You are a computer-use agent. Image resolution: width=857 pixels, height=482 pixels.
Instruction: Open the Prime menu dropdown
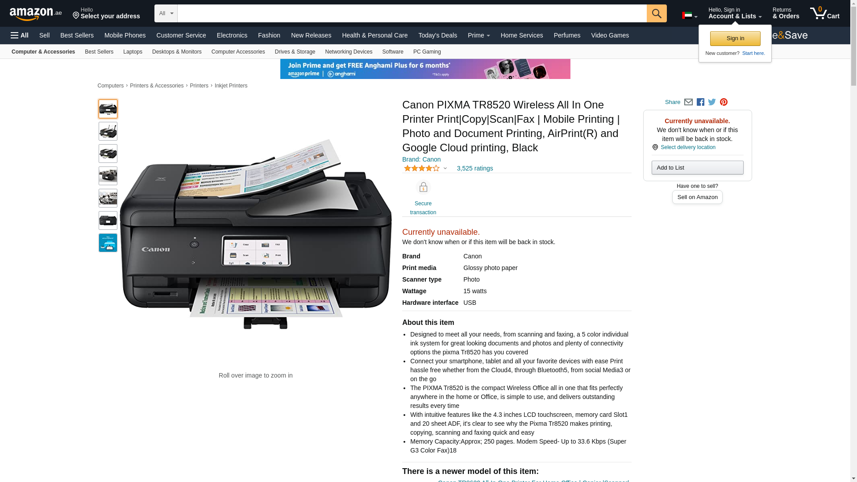[x=478, y=35]
